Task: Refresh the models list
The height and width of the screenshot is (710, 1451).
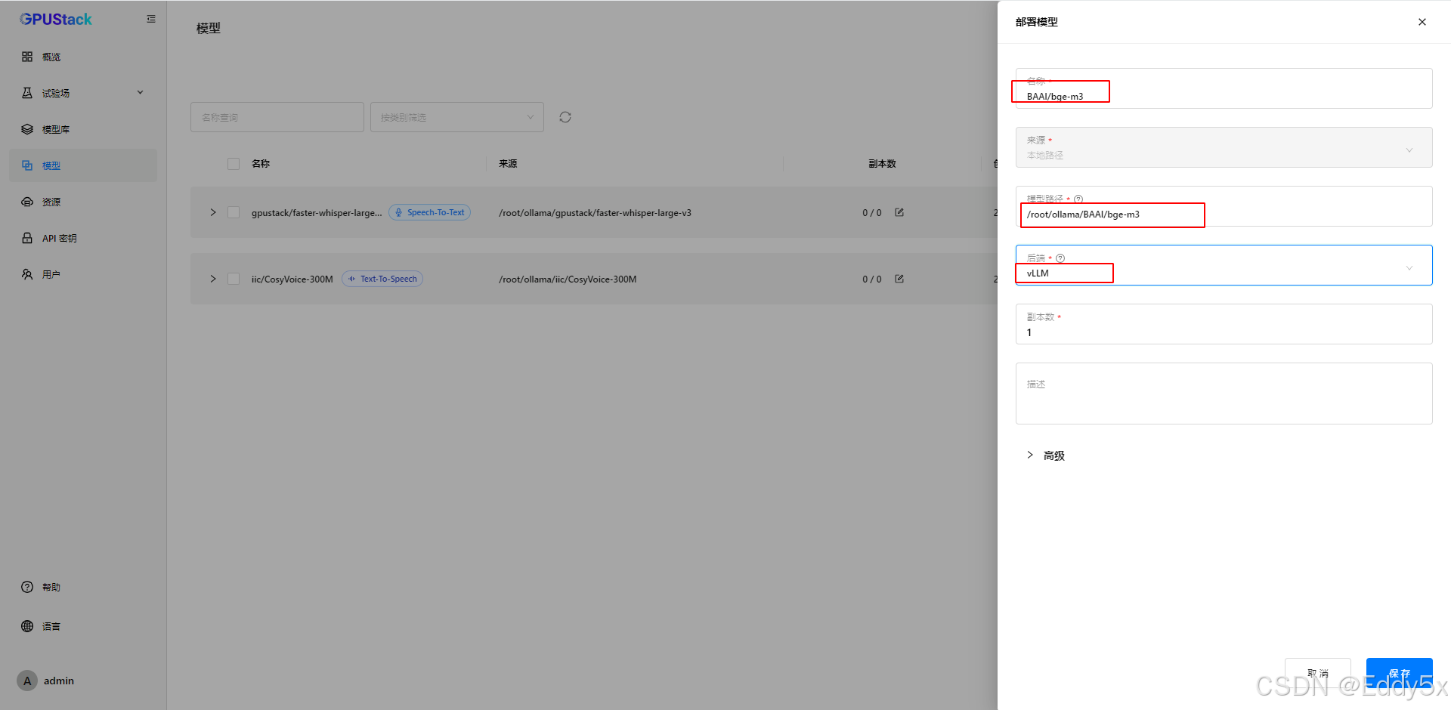Action: point(565,117)
